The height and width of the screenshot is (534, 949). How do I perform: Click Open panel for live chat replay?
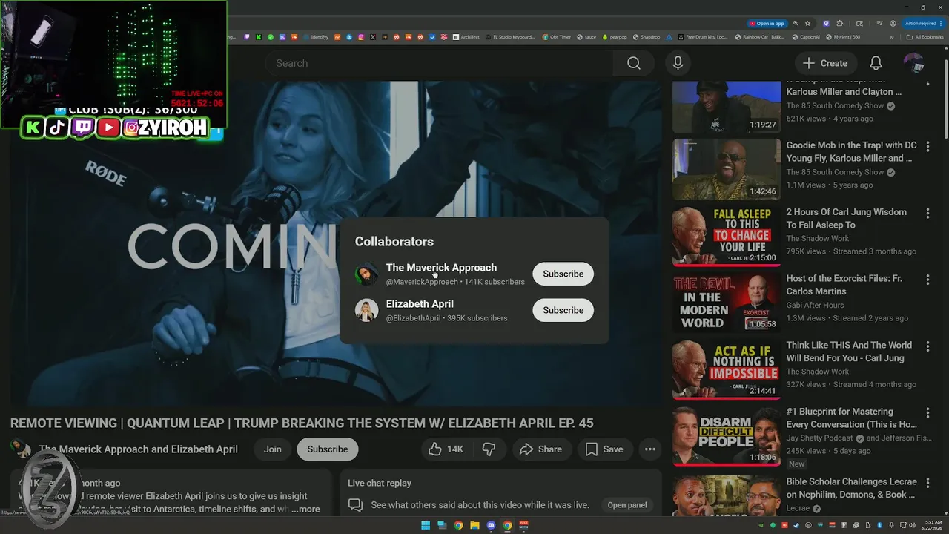(627, 505)
